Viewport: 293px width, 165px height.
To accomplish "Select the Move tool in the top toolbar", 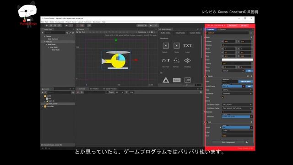I will (x=47, y=26).
